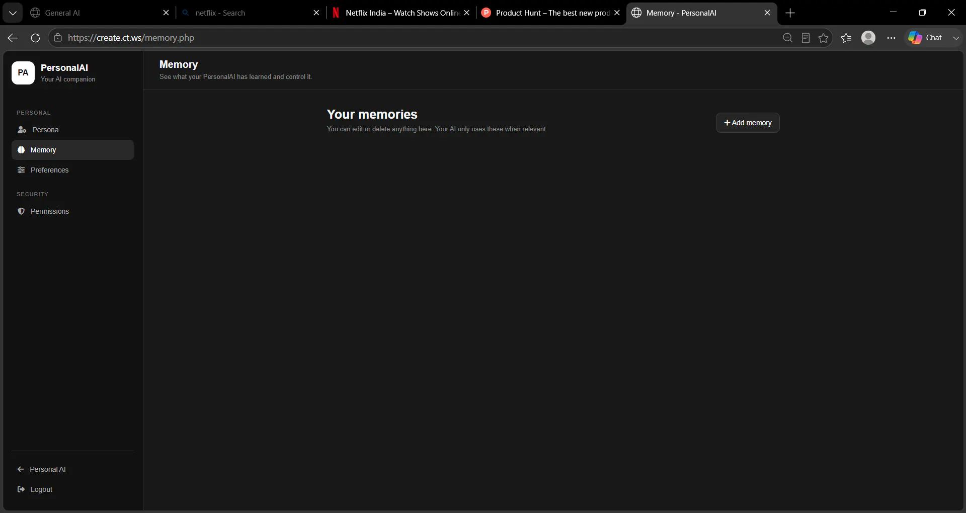The width and height of the screenshot is (966, 513).
Task: Switch to the Product Hunt tab
Action: point(551,13)
